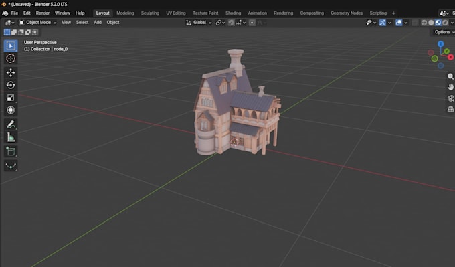455x267 pixels.
Task: Open the pivot point dropdown
Action: click(221, 23)
